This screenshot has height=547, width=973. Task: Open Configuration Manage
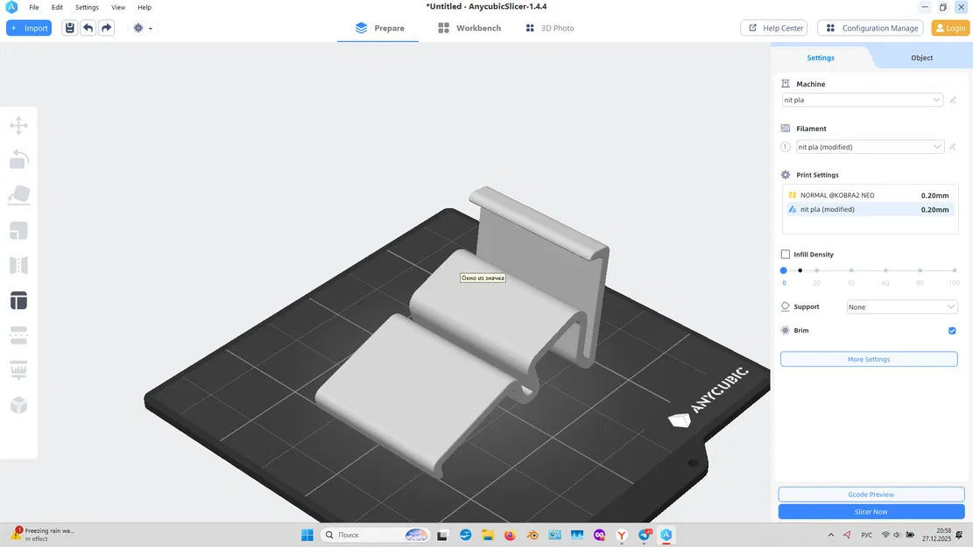(x=871, y=28)
